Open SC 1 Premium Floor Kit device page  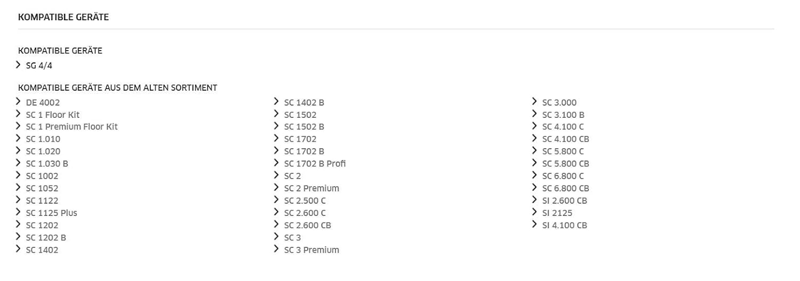(71, 127)
